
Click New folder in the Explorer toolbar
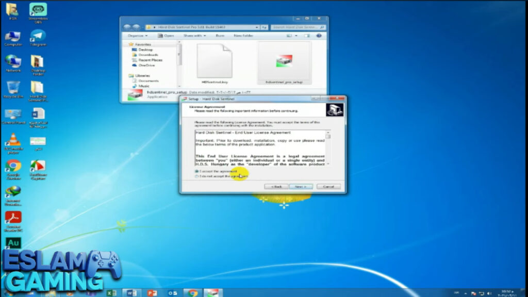click(244, 36)
